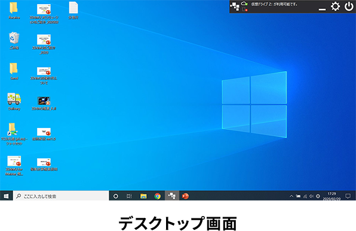
Task: Open the ZENMU for Meister PowerPoint file
Action: click(14, 165)
